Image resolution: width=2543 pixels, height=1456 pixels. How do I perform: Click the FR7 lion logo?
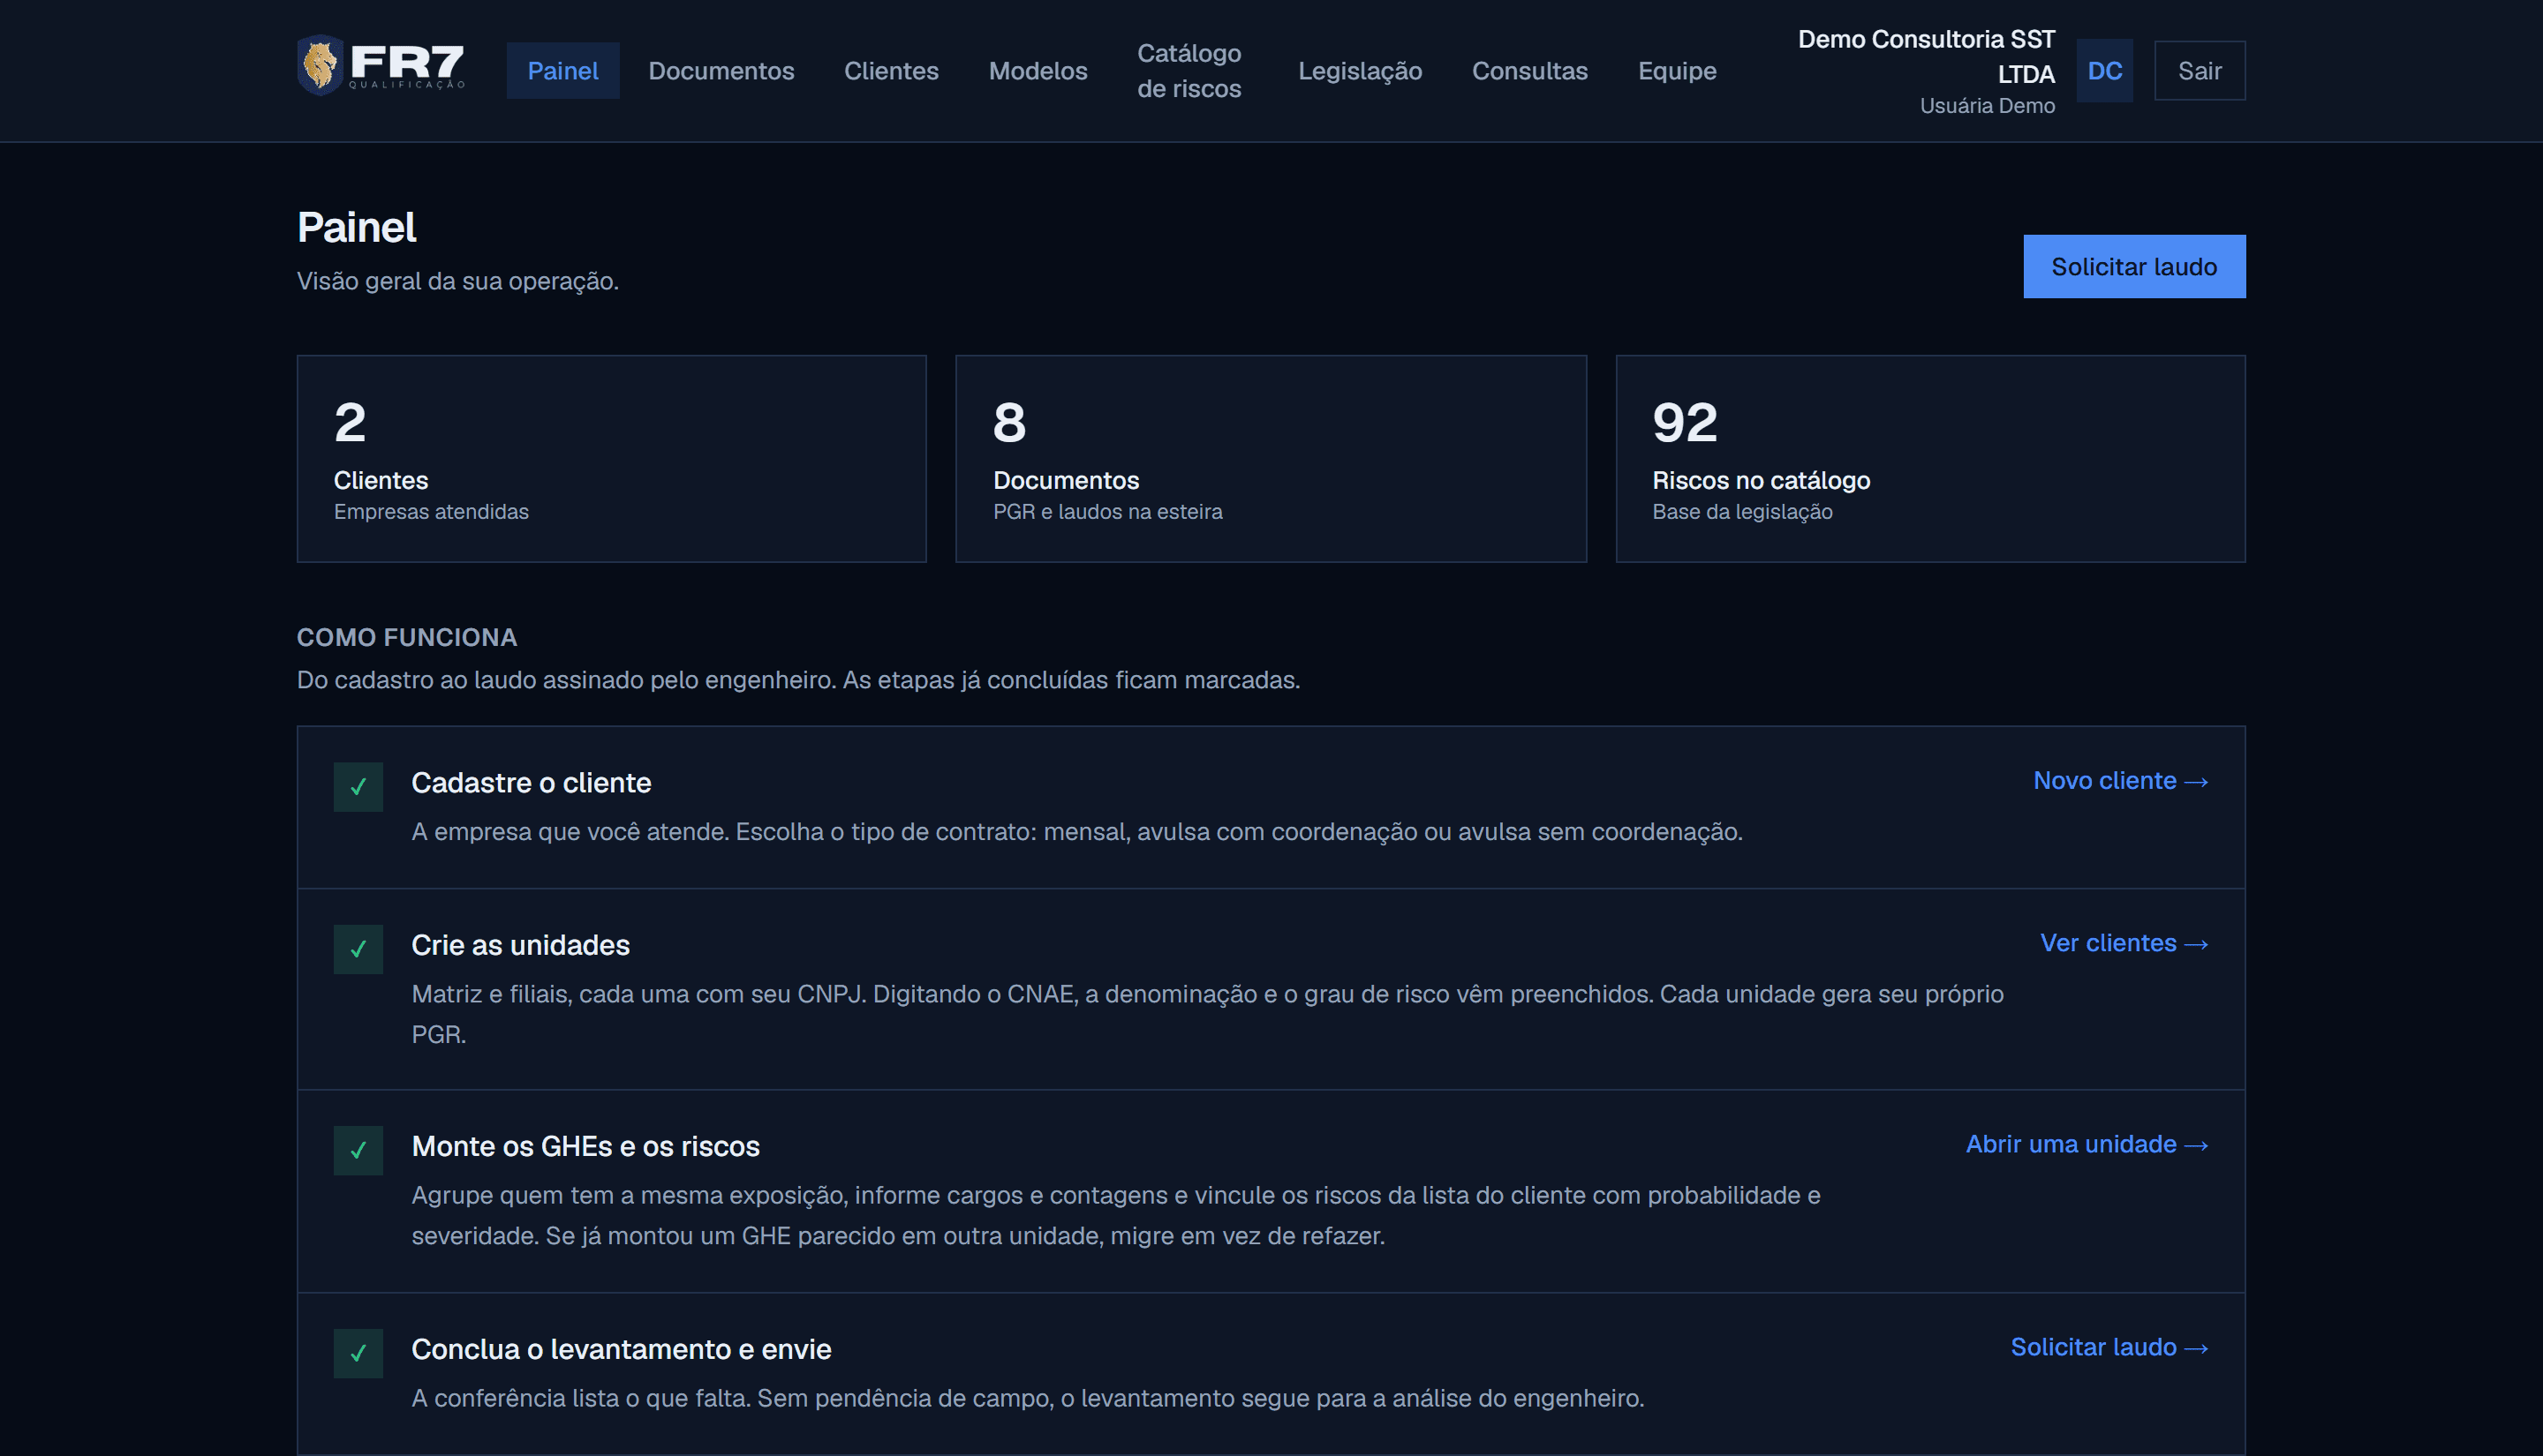click(x=381, y=66)
